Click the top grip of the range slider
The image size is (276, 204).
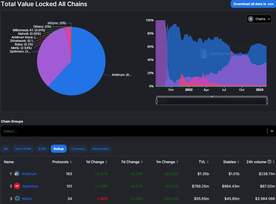coord(212,96)
